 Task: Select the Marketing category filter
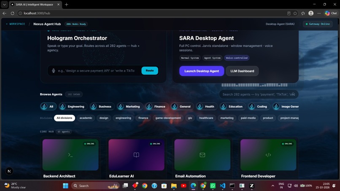(130, 106)
